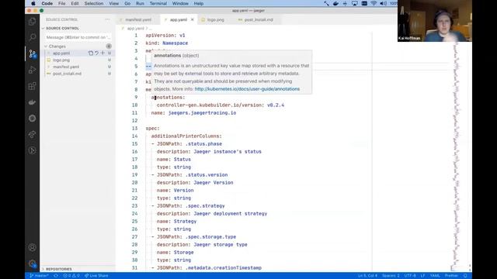Click the editor minimap on the right

[x=456, y=152]
